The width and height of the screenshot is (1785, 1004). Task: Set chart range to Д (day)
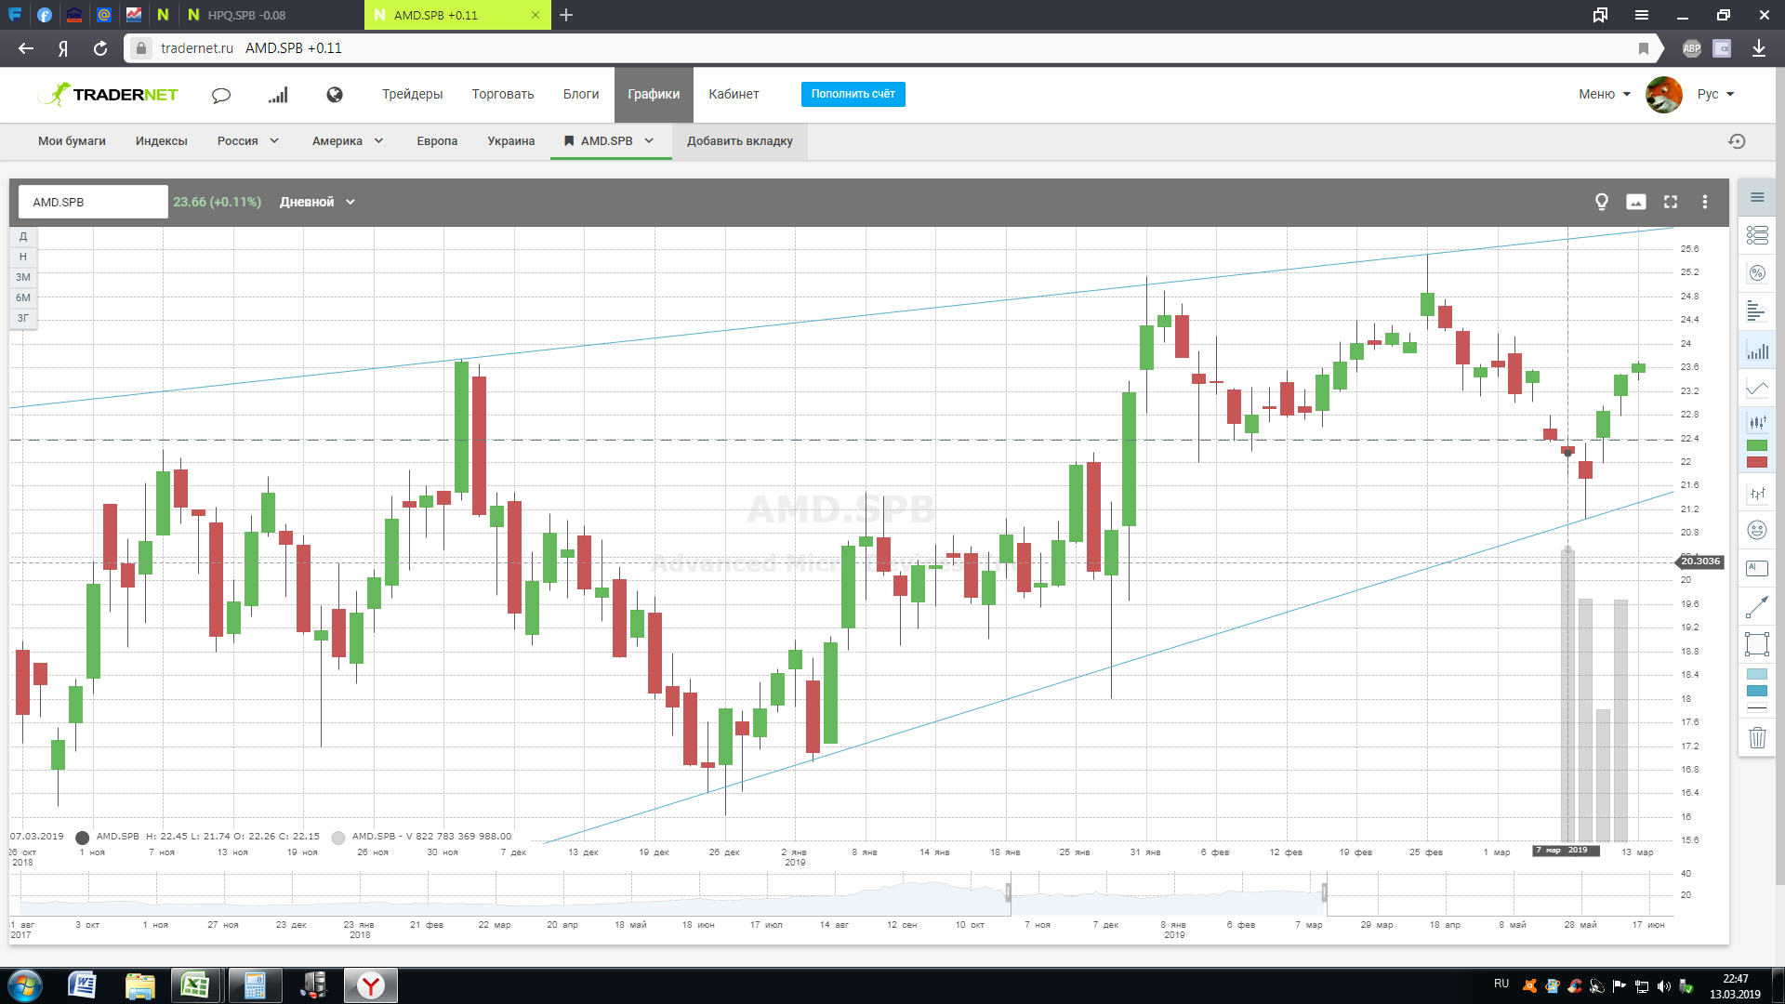[23, 237]
